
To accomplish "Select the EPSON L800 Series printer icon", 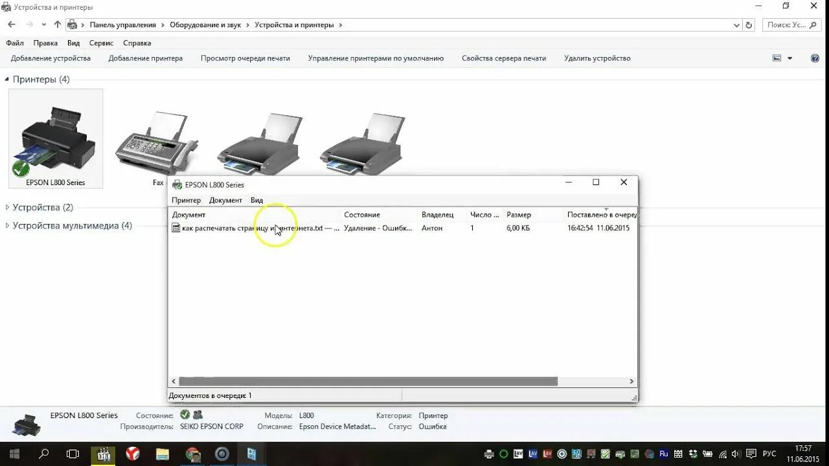I will 56,139.
